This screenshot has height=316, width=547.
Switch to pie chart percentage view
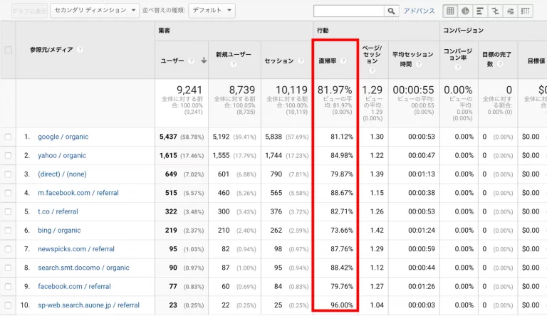tap(465, 11)
